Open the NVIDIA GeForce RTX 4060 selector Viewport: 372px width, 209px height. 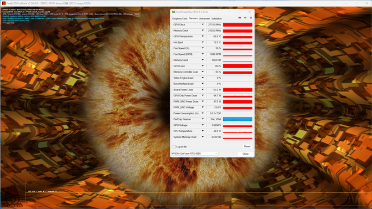click(194, 154)
